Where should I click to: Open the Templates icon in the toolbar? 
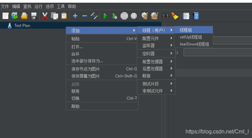(x=15, y=16)
